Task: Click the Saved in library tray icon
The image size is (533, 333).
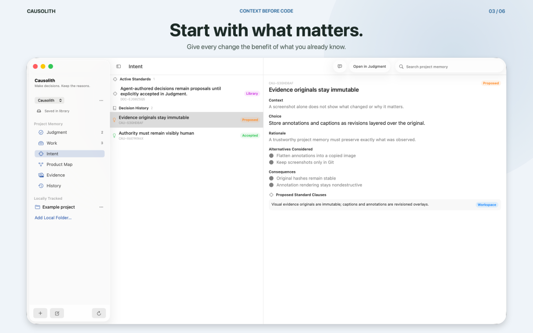Action: [39, 111]
